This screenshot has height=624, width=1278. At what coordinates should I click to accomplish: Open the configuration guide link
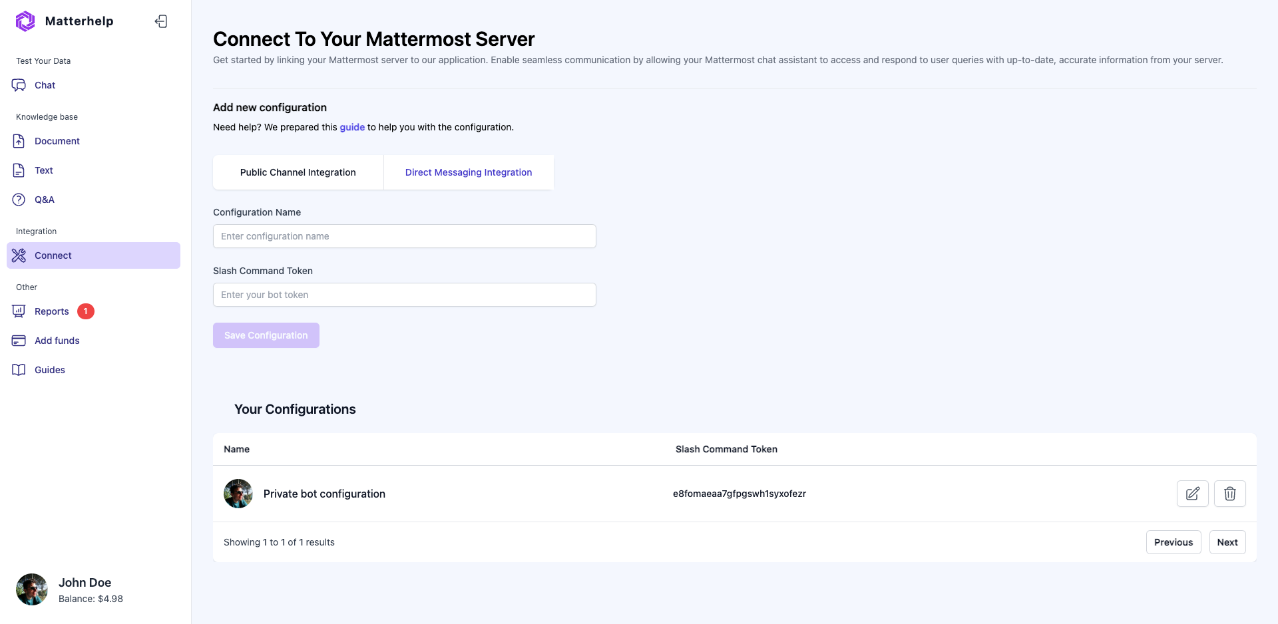pos(352,127)
